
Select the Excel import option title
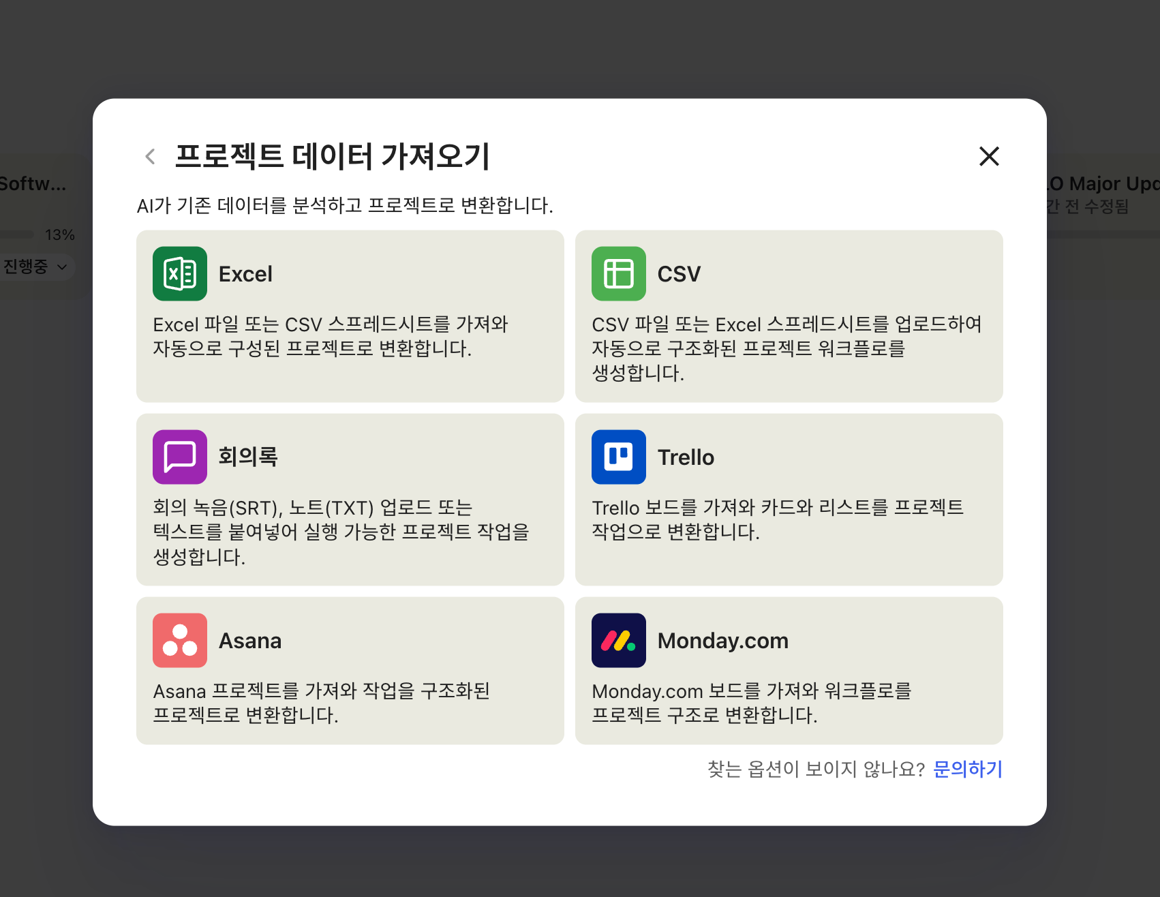click(x=245, y=274)
